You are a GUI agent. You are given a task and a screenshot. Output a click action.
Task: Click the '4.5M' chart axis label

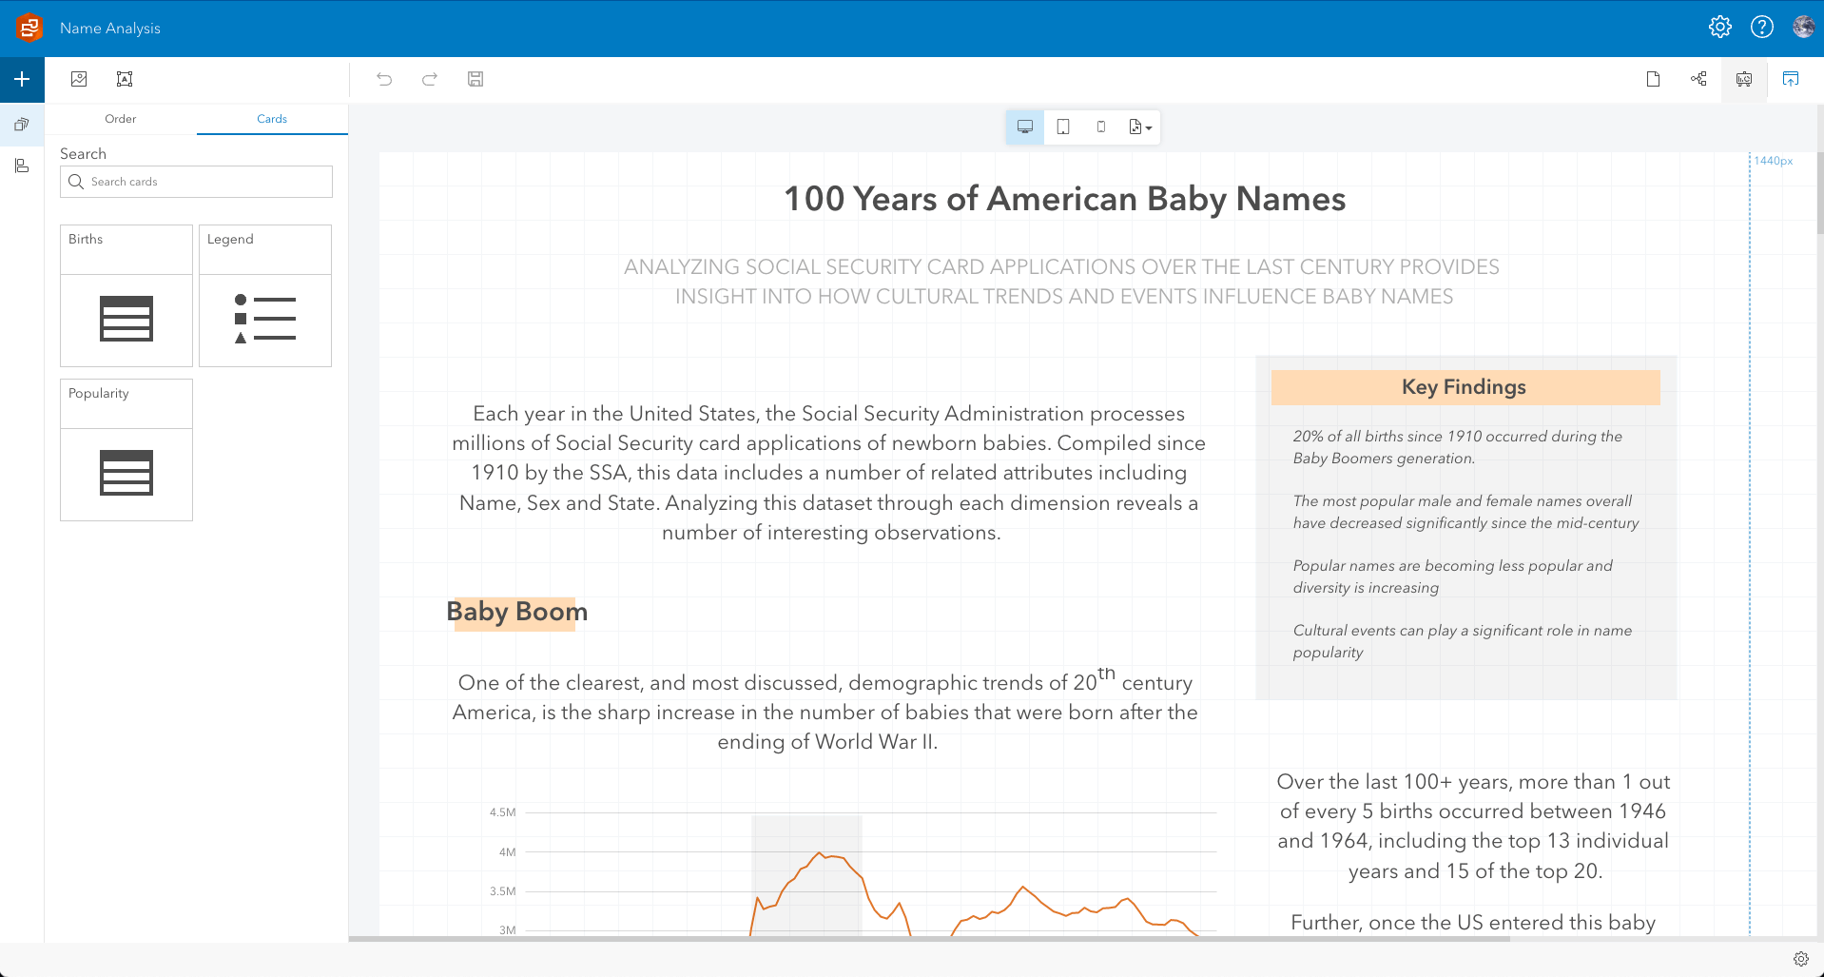point(503,812)
